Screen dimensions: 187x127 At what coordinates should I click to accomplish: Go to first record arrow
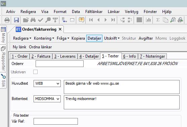91,20
